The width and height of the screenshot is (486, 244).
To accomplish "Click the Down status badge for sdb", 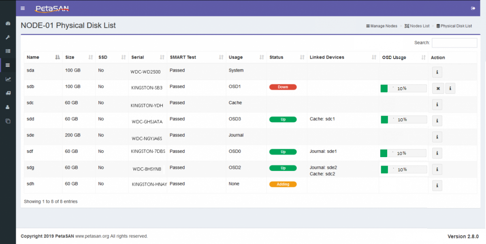I will 283,87.
